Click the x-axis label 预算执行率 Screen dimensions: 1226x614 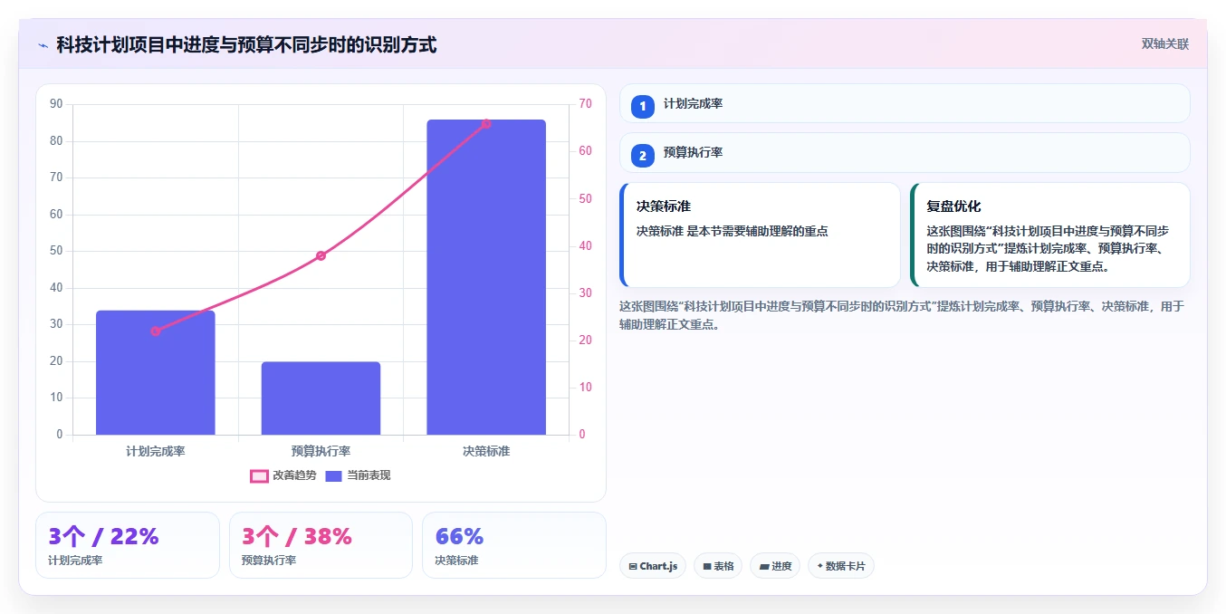click(321, 451)
